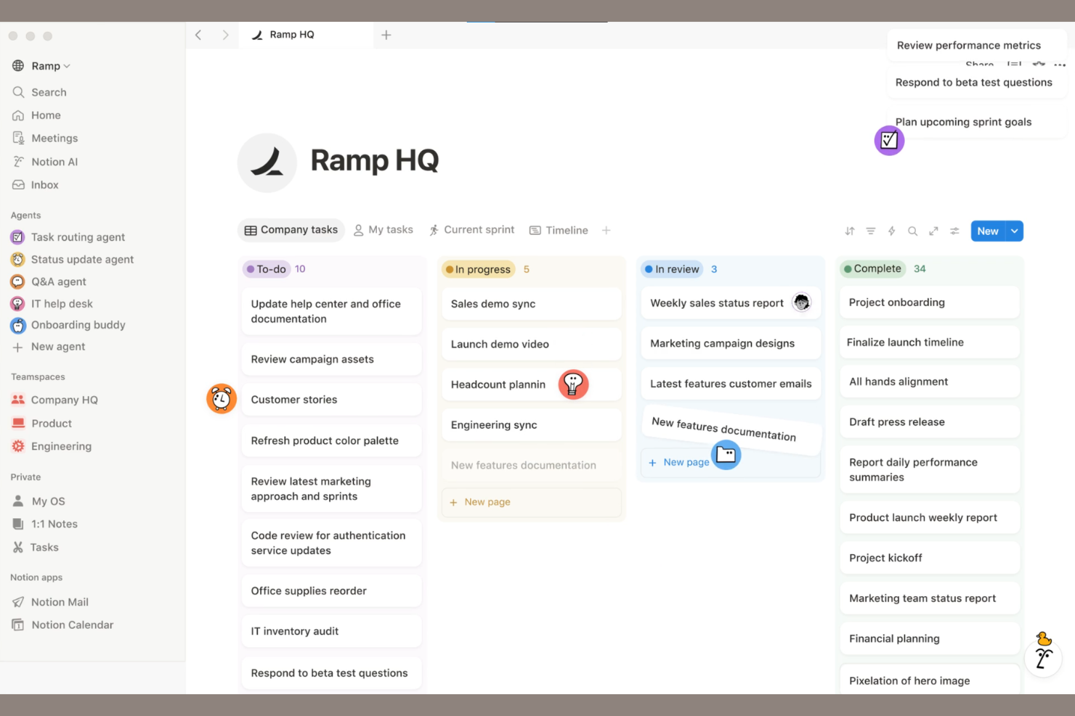The height and width of the screenshot is (716, 1075).
Task: Click the orange alarm clock agent avatar
Action: (x=222, y=399)
